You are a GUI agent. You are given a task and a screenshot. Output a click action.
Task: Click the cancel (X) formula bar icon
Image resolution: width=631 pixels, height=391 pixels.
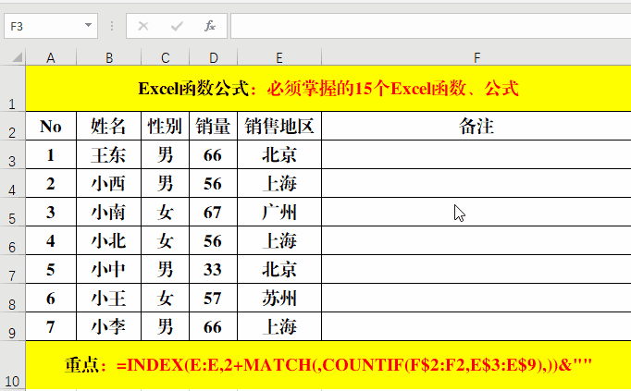(142, 27)
